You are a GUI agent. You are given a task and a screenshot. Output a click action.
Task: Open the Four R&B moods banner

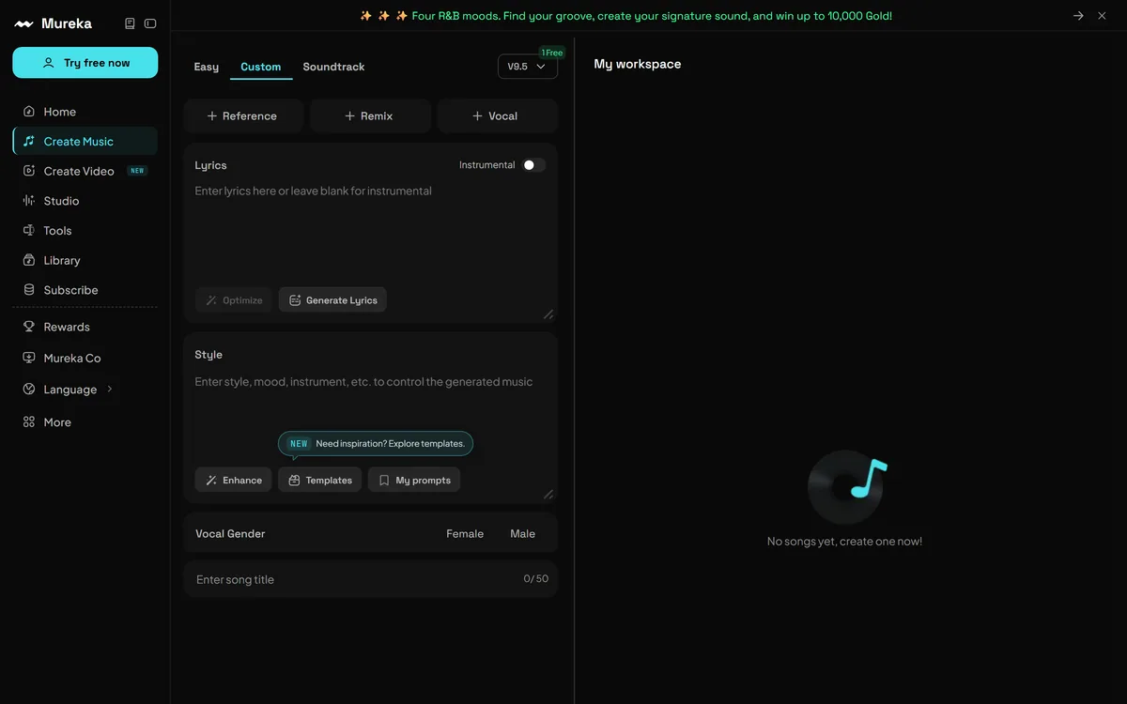(626, 16)
